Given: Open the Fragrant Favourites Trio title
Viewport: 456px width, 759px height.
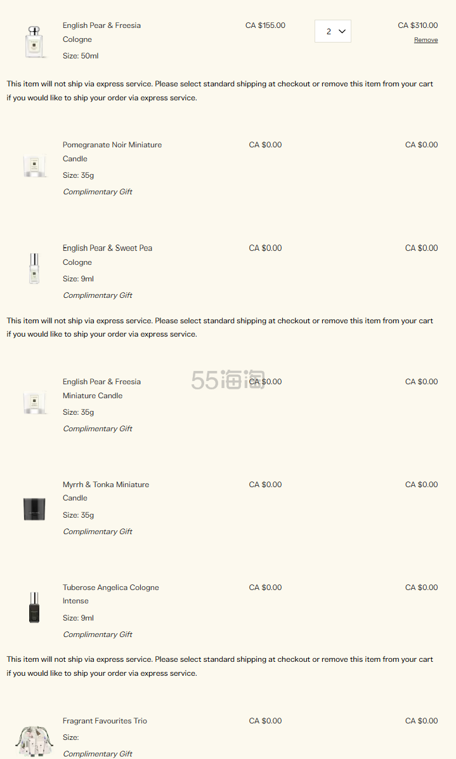Looking at the screenshot, I should tap(105, 722).
